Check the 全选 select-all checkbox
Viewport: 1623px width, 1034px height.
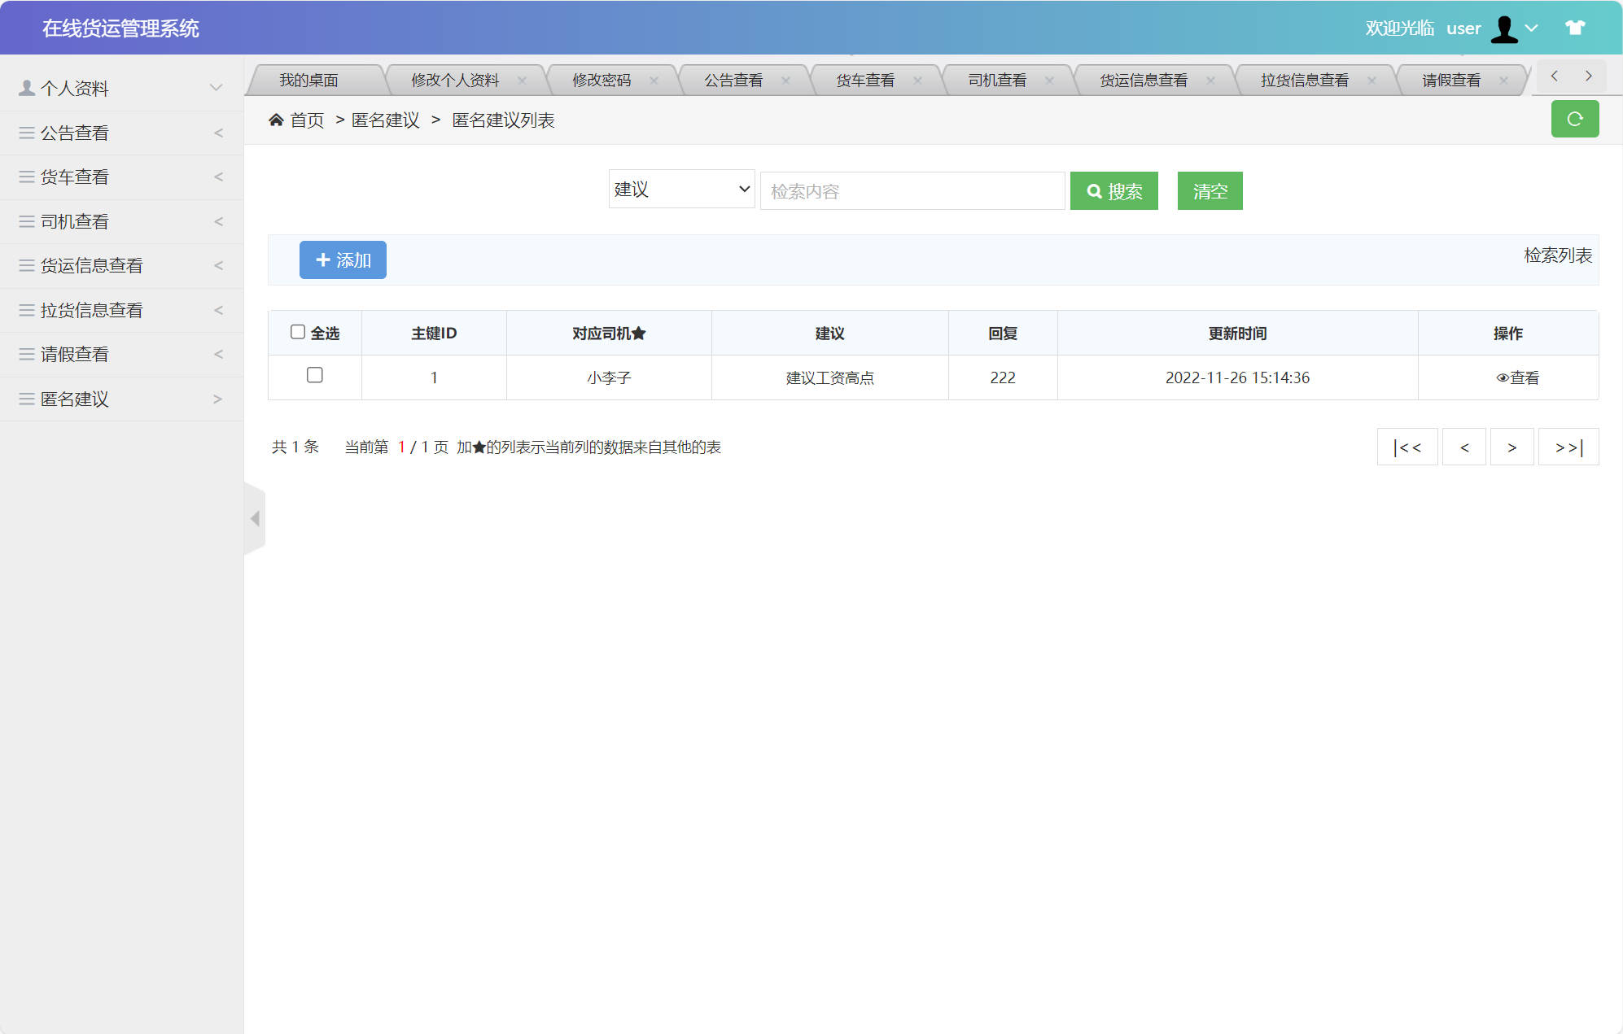tap(298, 330)
